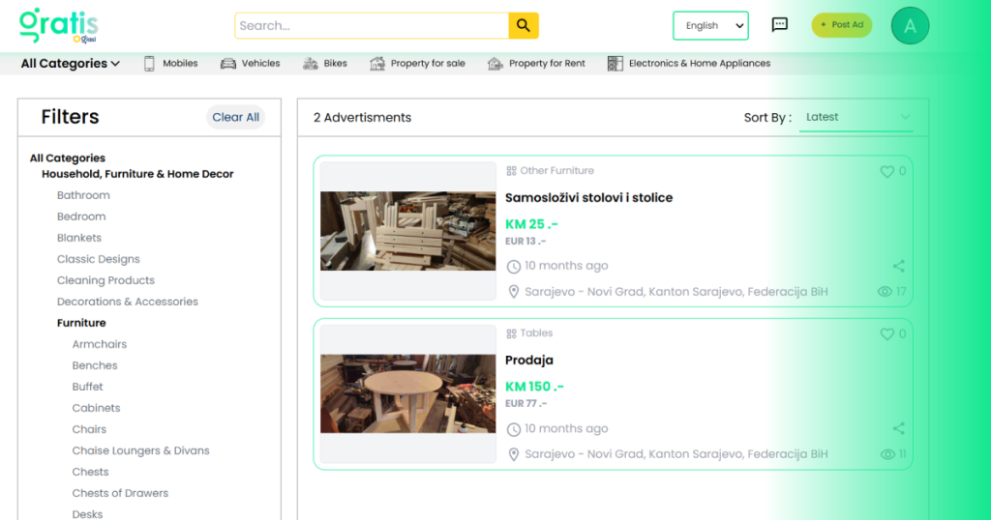Viewport: 991px width, 520px height.
Task: Click the Gratis logo
Action: click(x=58, y=25)
